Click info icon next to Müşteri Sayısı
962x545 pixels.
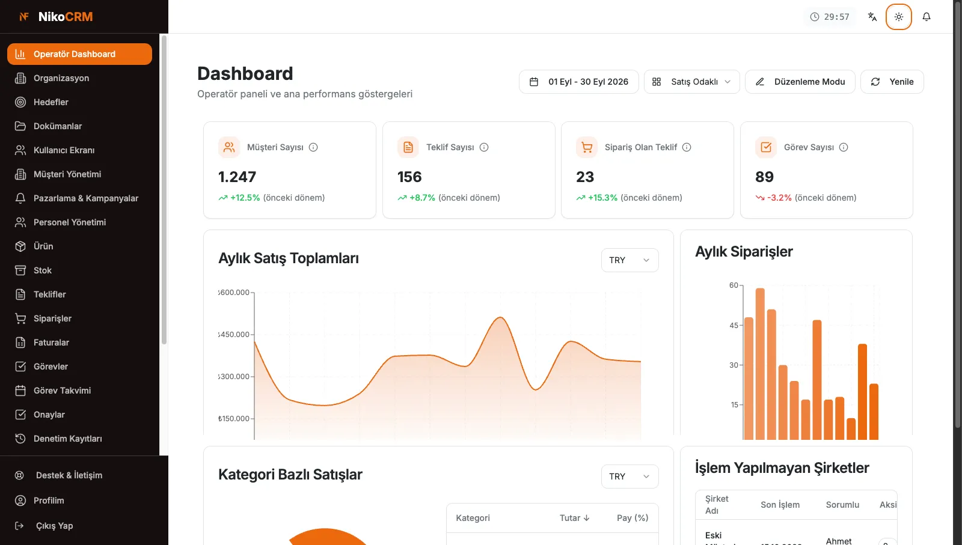tap(313, 147)
